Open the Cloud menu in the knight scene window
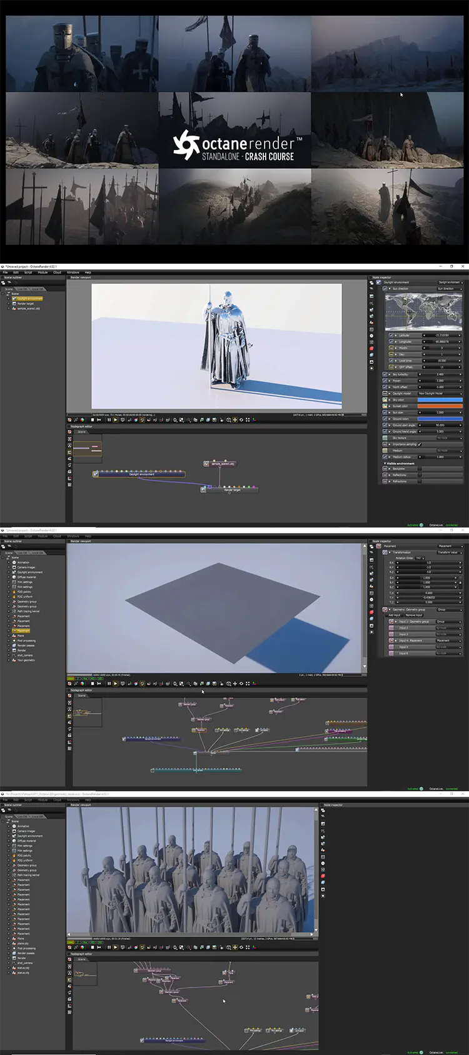This screenshot has height=1055, width=469. 57,272
